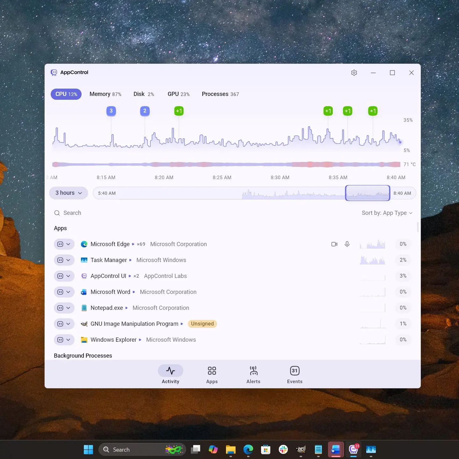The width and height of the screenshot is (459, 459).
Task: Click the Windows taskbar Search box
Action: tap(142, 449)
